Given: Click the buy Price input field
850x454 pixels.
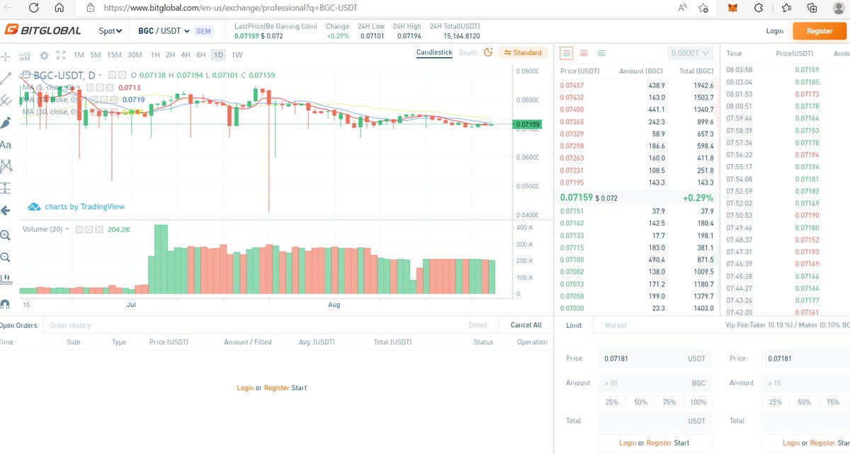Looking at the screenshot, I should pyautogui.click(x=654, y=359).
